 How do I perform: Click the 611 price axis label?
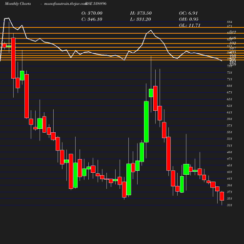(x=229, y=112)
